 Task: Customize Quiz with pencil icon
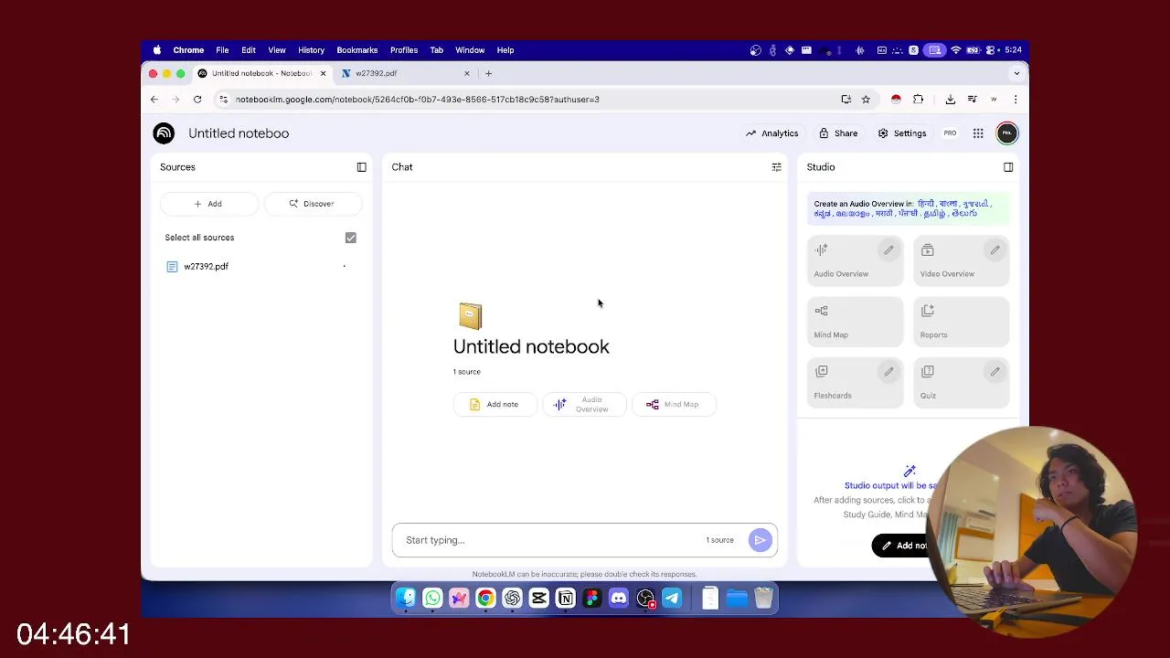994,372
